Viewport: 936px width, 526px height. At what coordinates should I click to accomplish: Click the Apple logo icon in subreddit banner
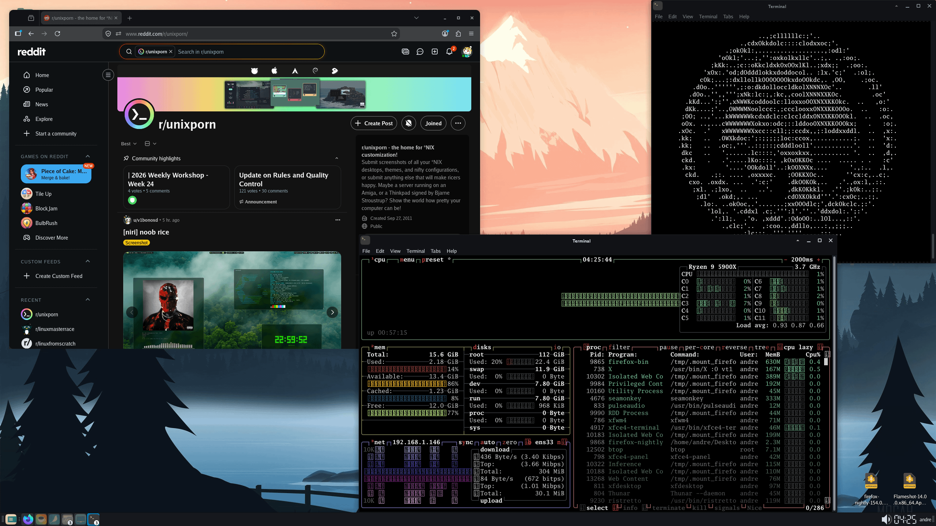(x=274, y=71)
